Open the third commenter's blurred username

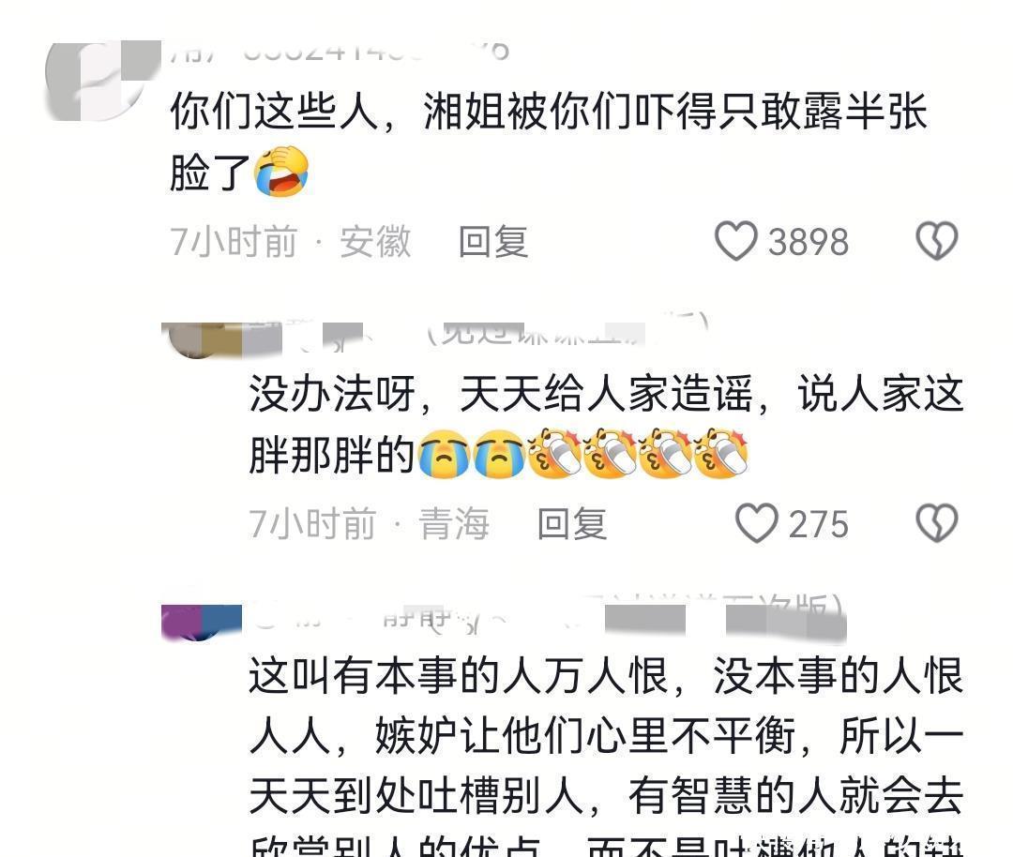coord(548,619)
